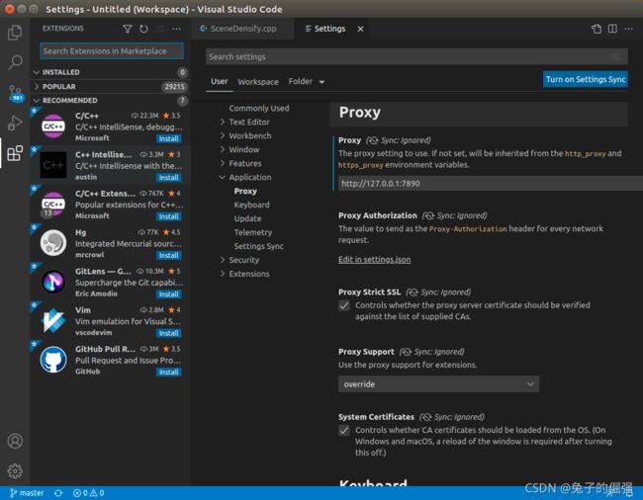
Task: Open the Explorer view in activity bar
Action: (15, 33)
